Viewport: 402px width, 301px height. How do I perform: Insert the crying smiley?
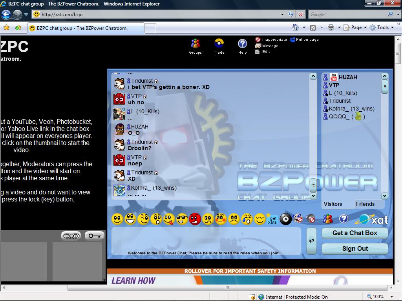click(247, 219)
